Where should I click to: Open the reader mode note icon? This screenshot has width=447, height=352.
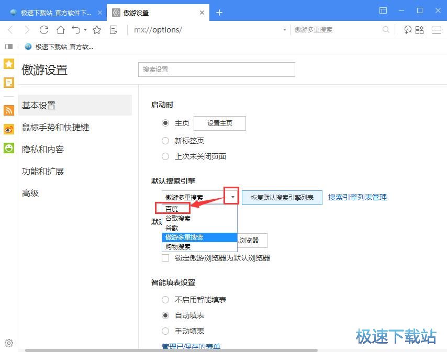114,30
